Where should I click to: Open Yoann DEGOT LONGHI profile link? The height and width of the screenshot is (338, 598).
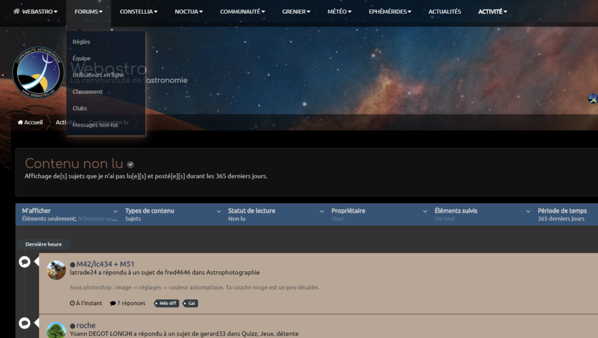(x=101, y=334)
